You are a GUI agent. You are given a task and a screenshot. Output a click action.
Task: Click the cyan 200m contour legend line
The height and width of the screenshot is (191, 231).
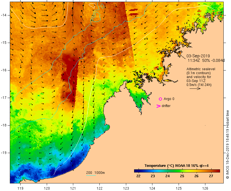pyautogui.click(x=91, y=175)
